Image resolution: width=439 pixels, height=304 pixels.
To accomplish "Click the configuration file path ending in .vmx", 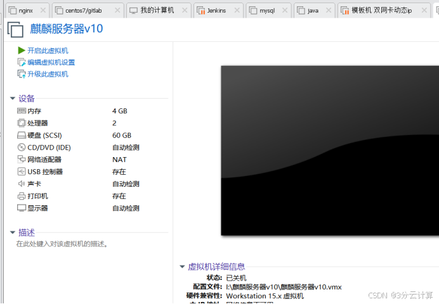I will (284, 287).
